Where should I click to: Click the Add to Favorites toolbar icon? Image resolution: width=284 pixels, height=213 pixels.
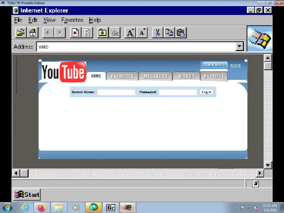click(115, 33)
